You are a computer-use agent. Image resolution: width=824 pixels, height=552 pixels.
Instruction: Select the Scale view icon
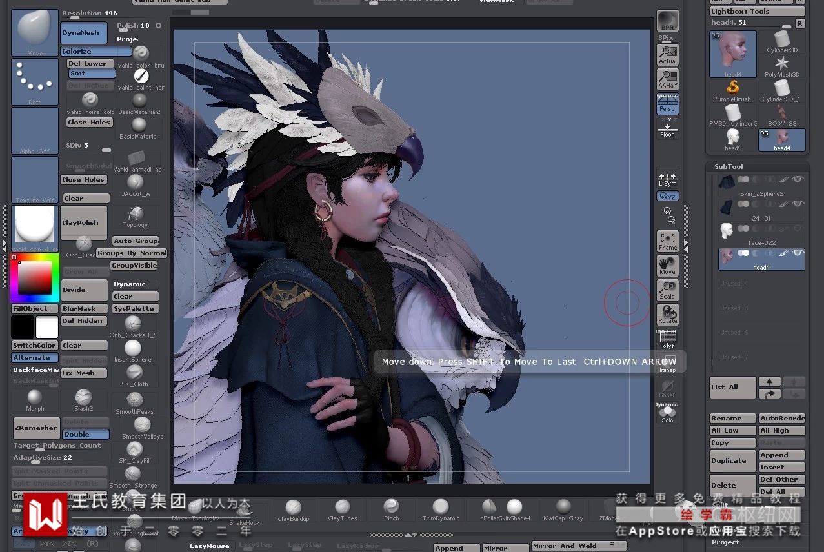coord(667,290)
